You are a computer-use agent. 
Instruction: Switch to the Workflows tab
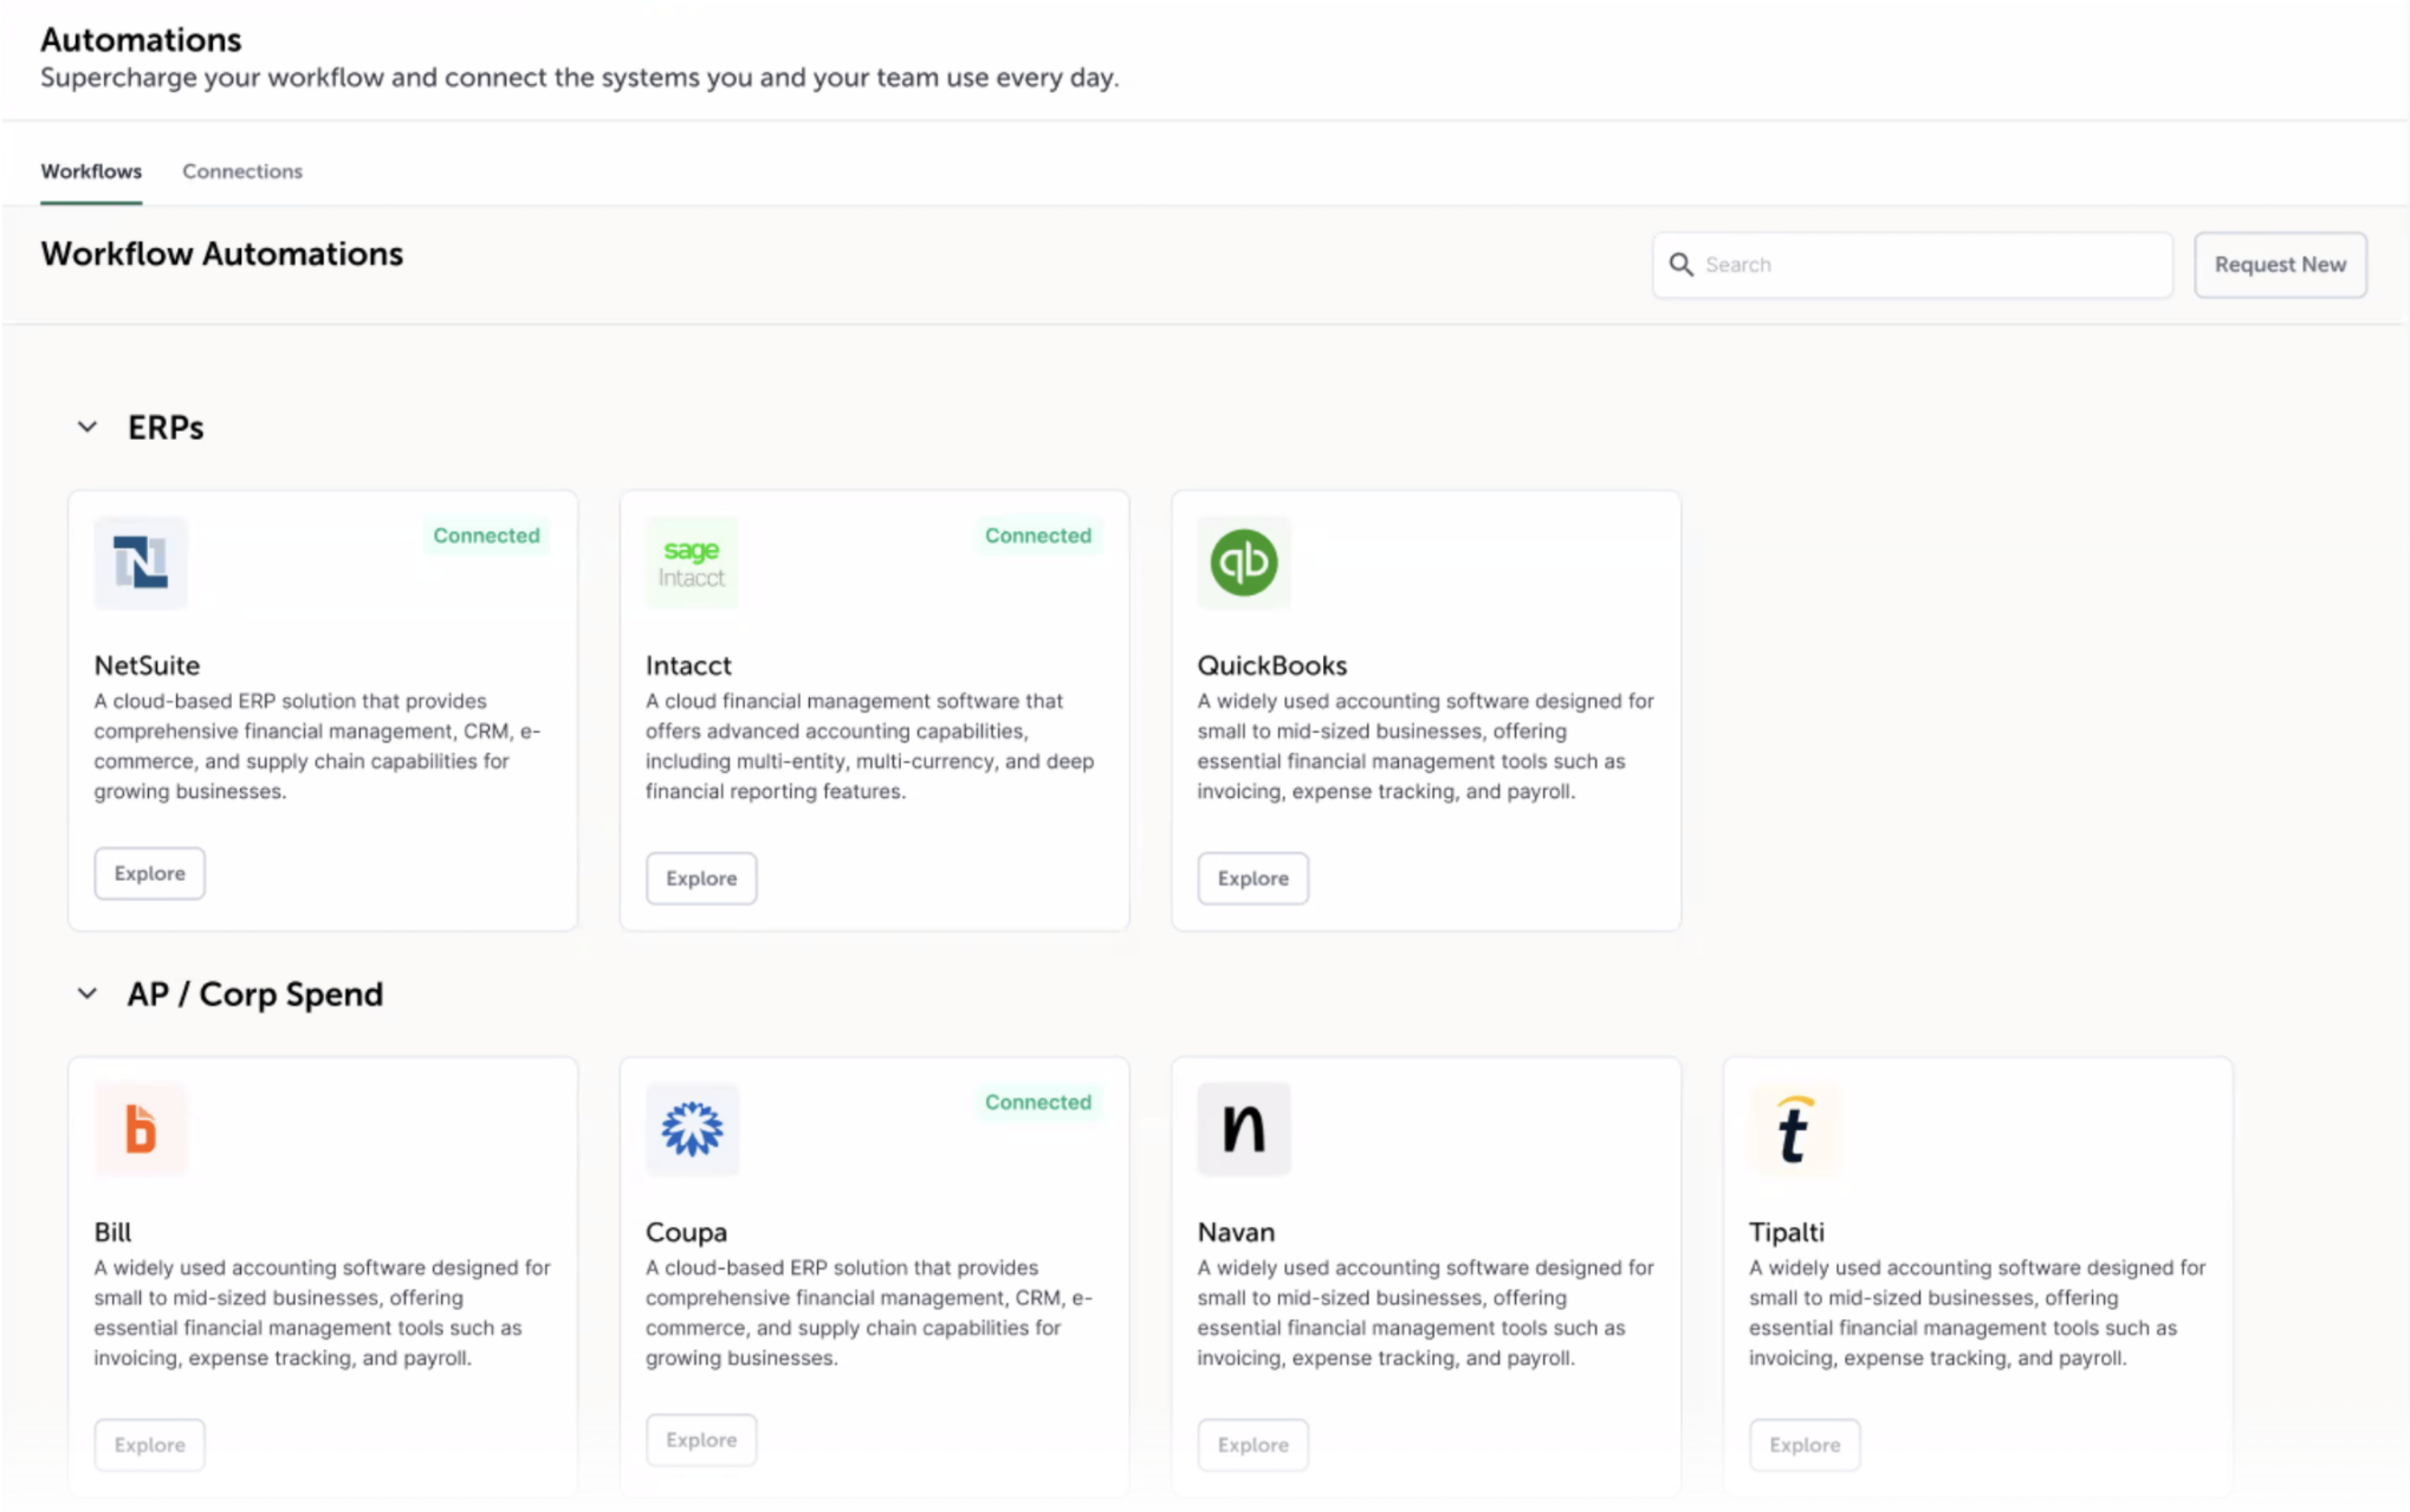coord(91,171)
